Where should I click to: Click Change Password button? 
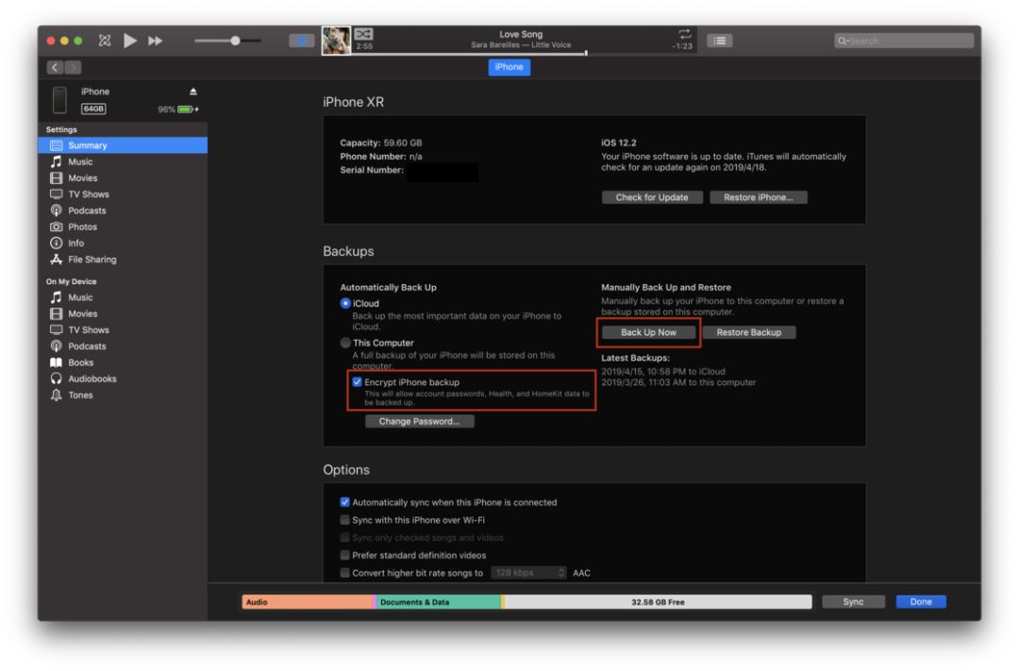419,421
